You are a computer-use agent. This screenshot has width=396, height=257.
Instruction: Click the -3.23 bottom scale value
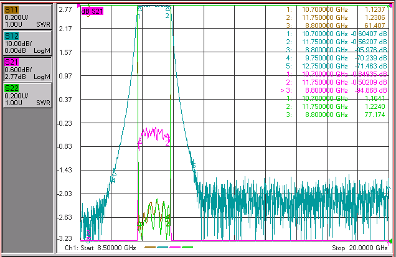pos(65,238)
